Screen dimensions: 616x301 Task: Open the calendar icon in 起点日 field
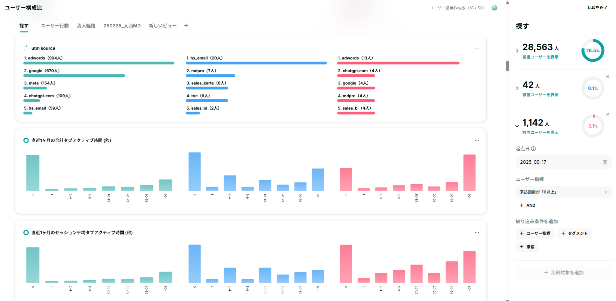605,162
